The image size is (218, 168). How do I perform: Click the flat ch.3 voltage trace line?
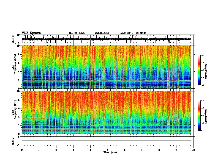pos(106,141)
